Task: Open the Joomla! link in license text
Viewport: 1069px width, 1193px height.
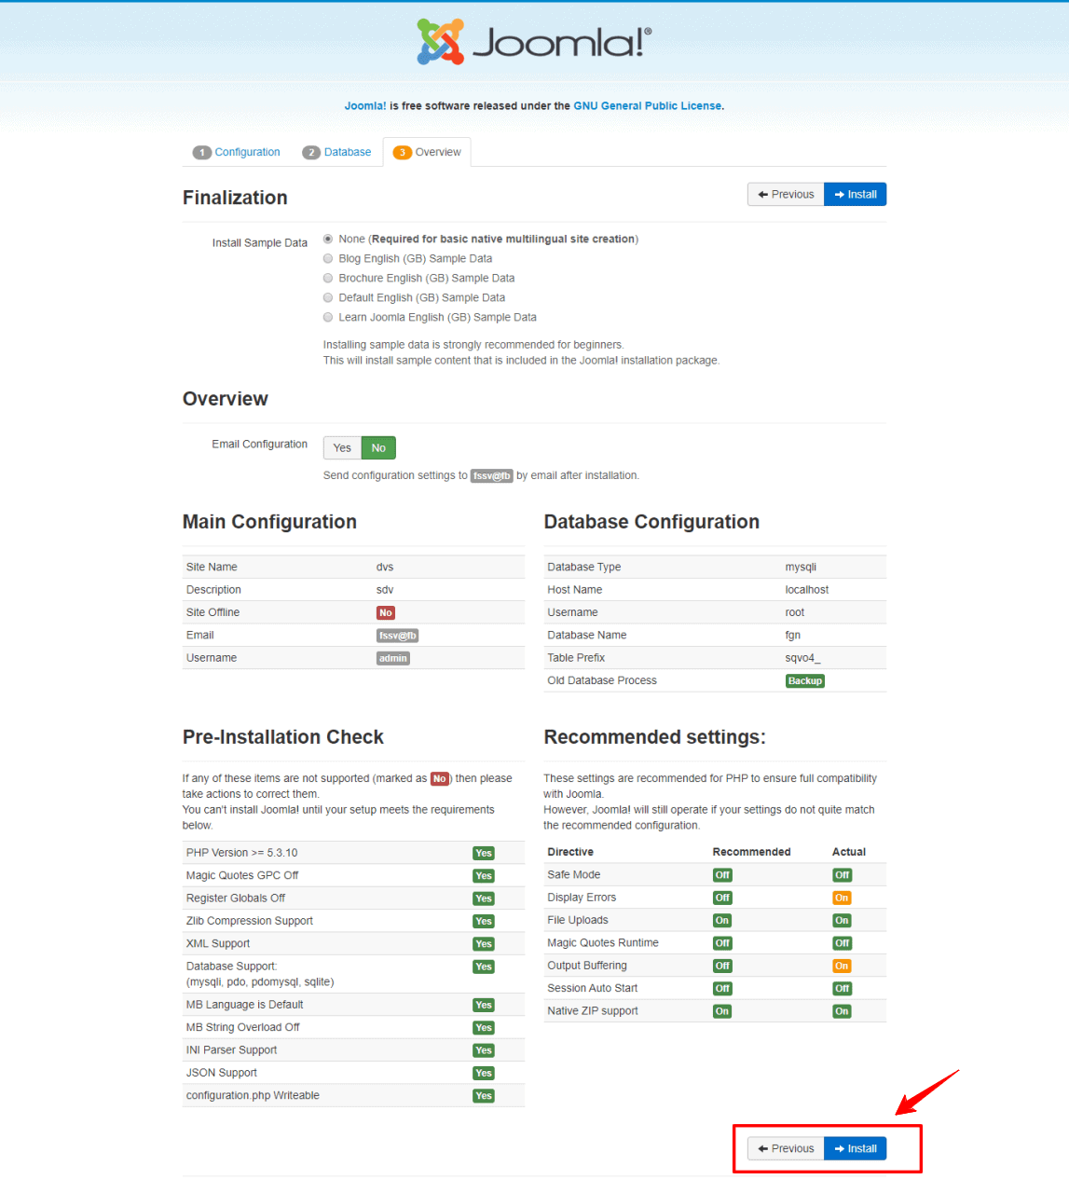Action: (x=365, y=106)
